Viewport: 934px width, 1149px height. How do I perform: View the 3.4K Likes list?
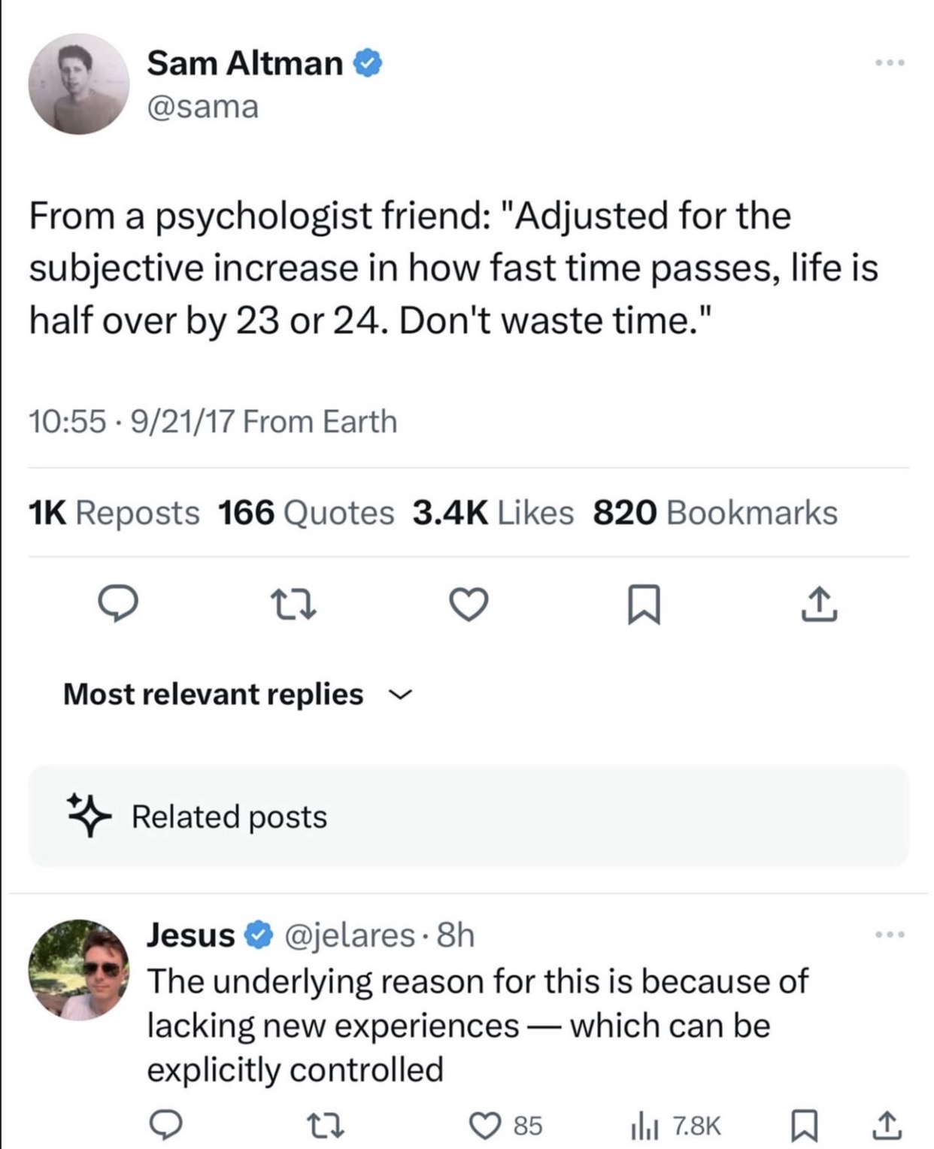click(x=493, y=513)
